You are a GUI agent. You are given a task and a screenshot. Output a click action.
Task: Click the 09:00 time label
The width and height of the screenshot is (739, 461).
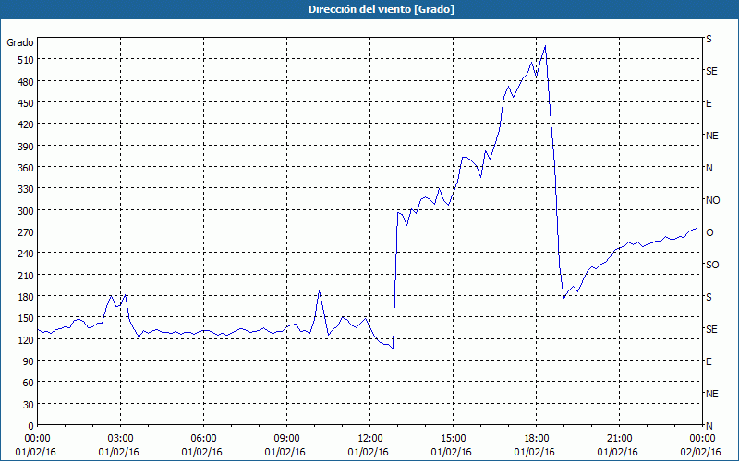click(285, 439)
